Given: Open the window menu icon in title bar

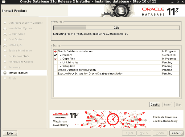Looking at the screenshot, I should 4,2.
